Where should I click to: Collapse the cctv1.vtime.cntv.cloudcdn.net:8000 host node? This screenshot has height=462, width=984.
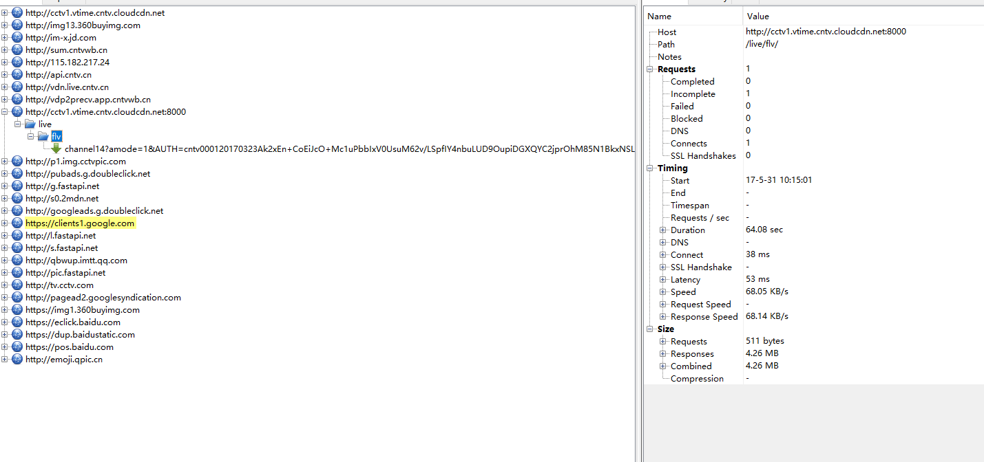(6, 112)
